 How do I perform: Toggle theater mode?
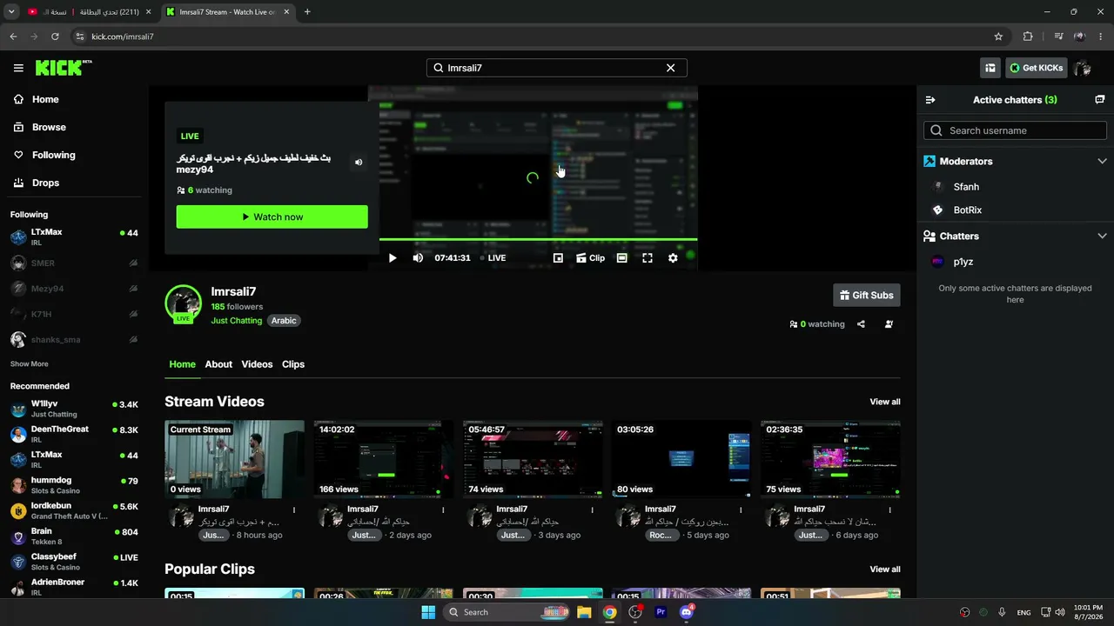coord(621,258)
